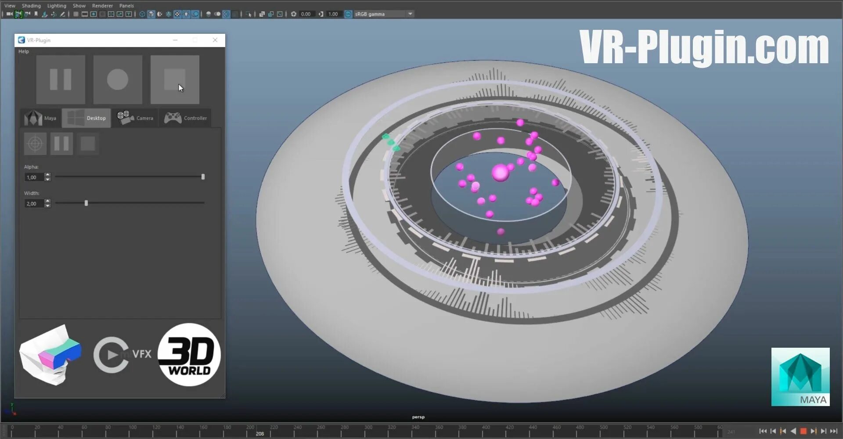Open the Renderer menu

pos(102,6)
